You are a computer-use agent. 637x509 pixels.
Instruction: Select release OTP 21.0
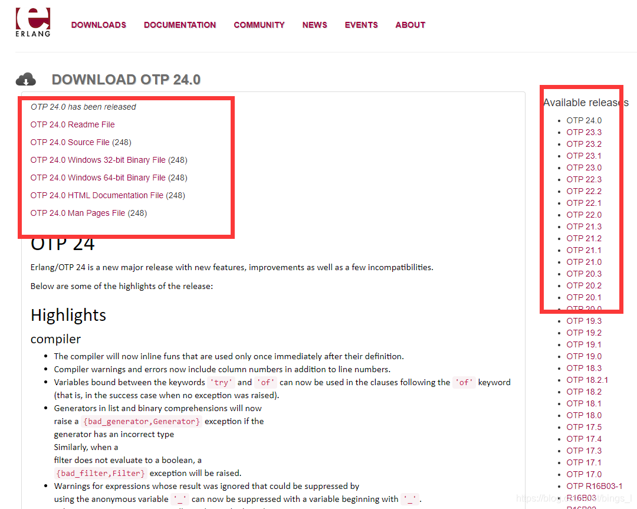tap(584, 262)
